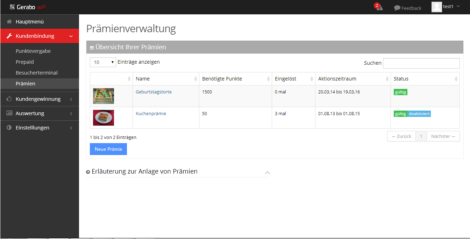Click the '3 mal' redeemed cell
Screen dimensions: 470x239
[x=293, y=118]
